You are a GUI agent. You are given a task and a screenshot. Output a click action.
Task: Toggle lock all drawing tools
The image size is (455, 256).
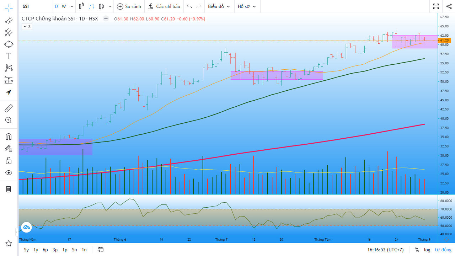(x=9, y=161)
